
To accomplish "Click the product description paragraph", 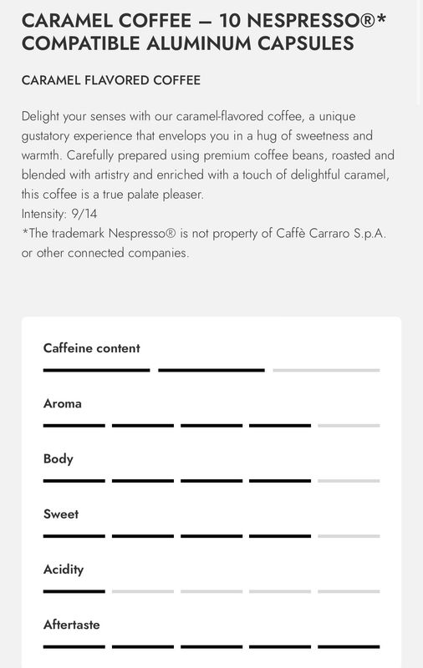I will pos(208,155).
